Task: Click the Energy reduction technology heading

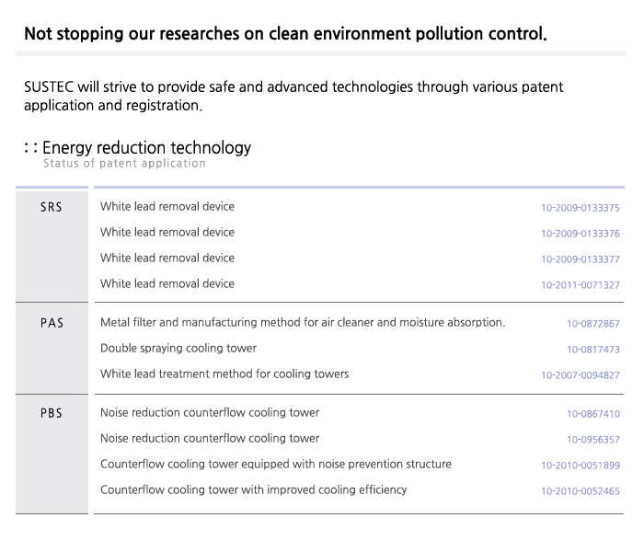Action: click(x=146, y=147)
